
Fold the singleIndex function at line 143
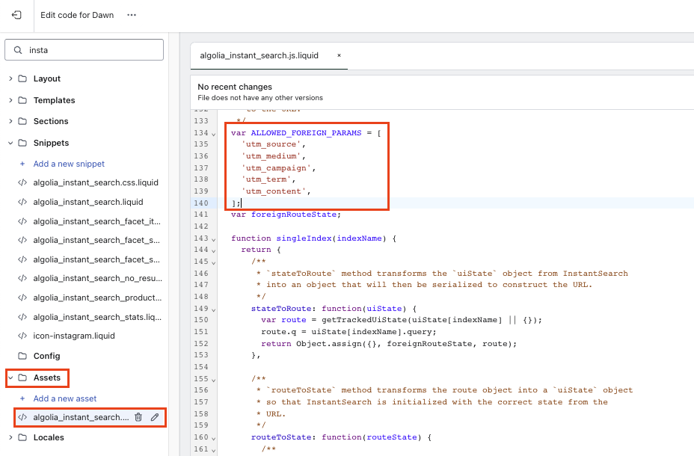[214, 239]
